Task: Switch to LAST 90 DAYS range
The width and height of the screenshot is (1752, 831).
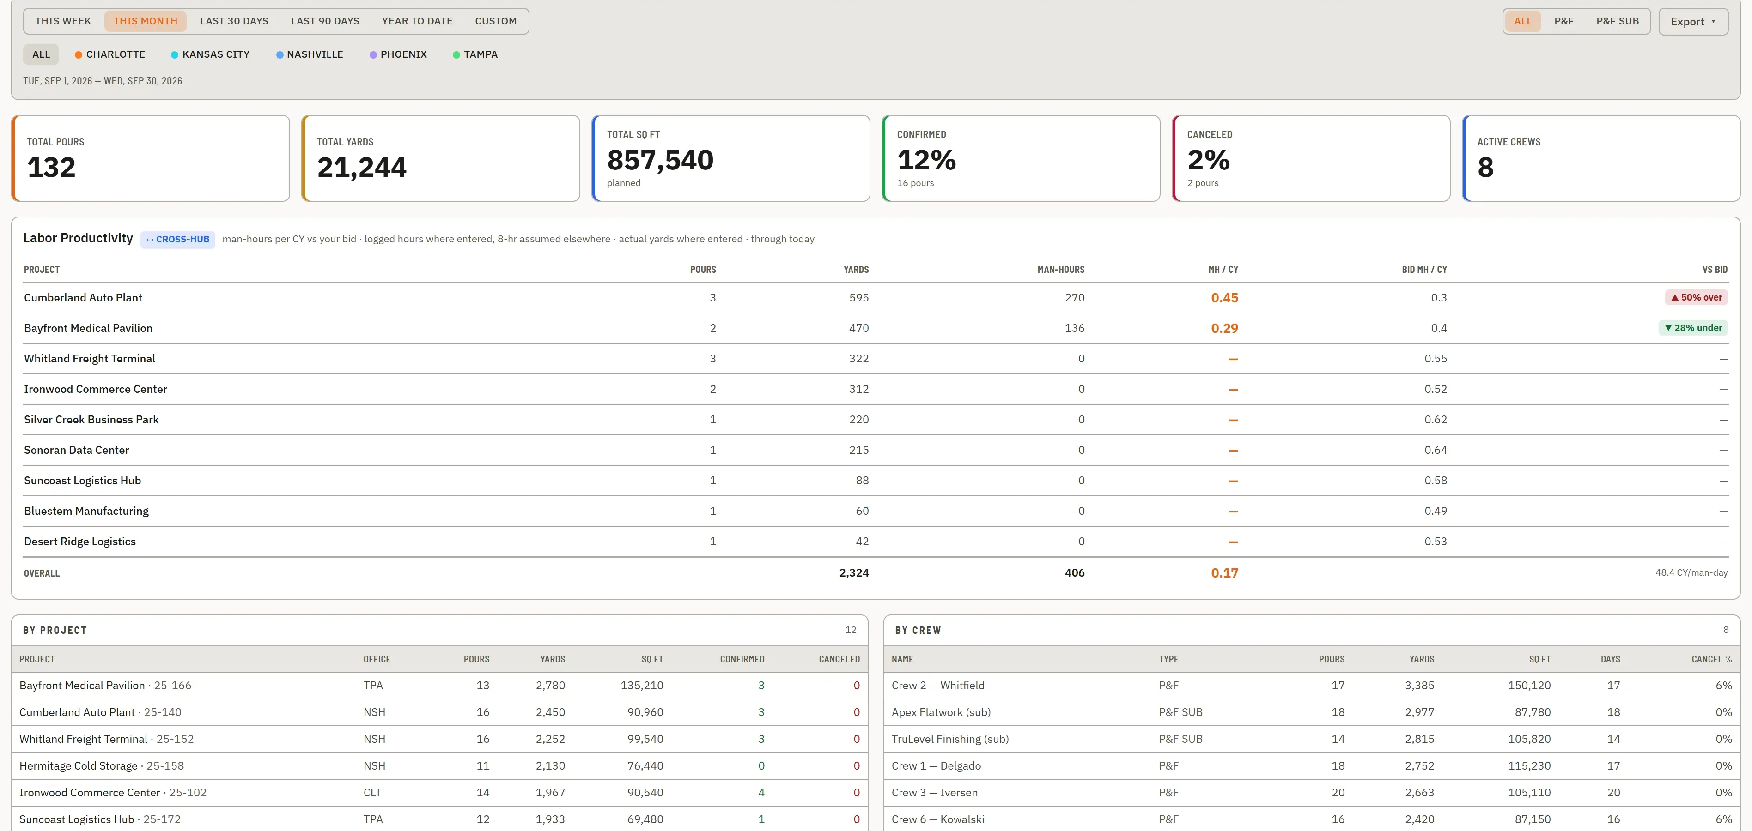Action: click(325, 21)
